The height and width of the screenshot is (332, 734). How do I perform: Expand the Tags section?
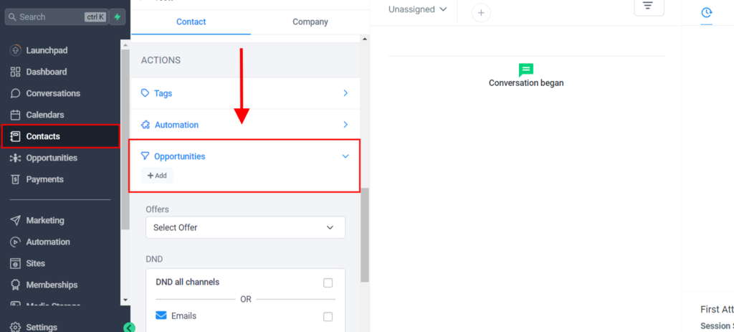[x=345, y=93]
